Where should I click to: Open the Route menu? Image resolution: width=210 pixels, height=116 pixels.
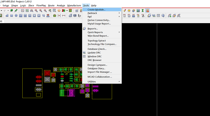pos(51,6)
